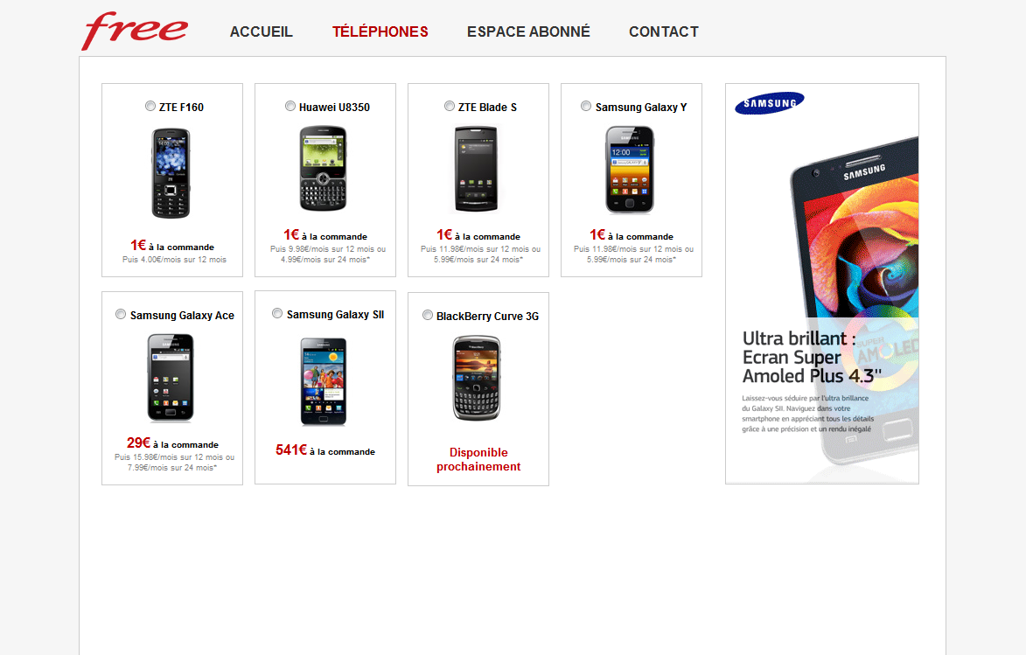Image resolution: width=1026 pixels, height=655 pixels.
Task: Open the ACCUEIL menu item
Action: tap(261, 31)
